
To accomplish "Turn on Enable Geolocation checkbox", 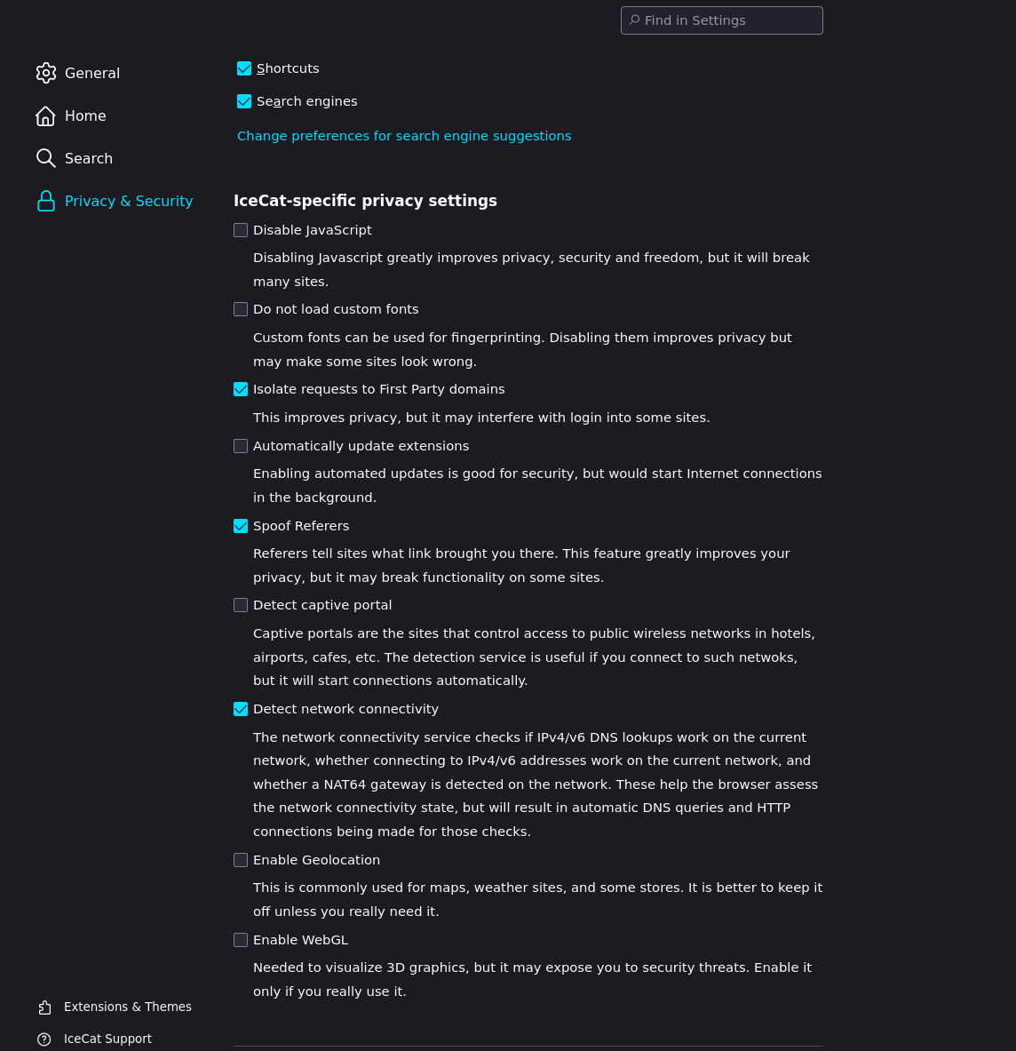I will click(x=241, y=860).
